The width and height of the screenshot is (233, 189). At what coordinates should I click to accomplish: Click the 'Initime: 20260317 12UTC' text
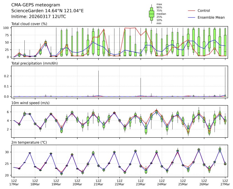tap(39, 17)
